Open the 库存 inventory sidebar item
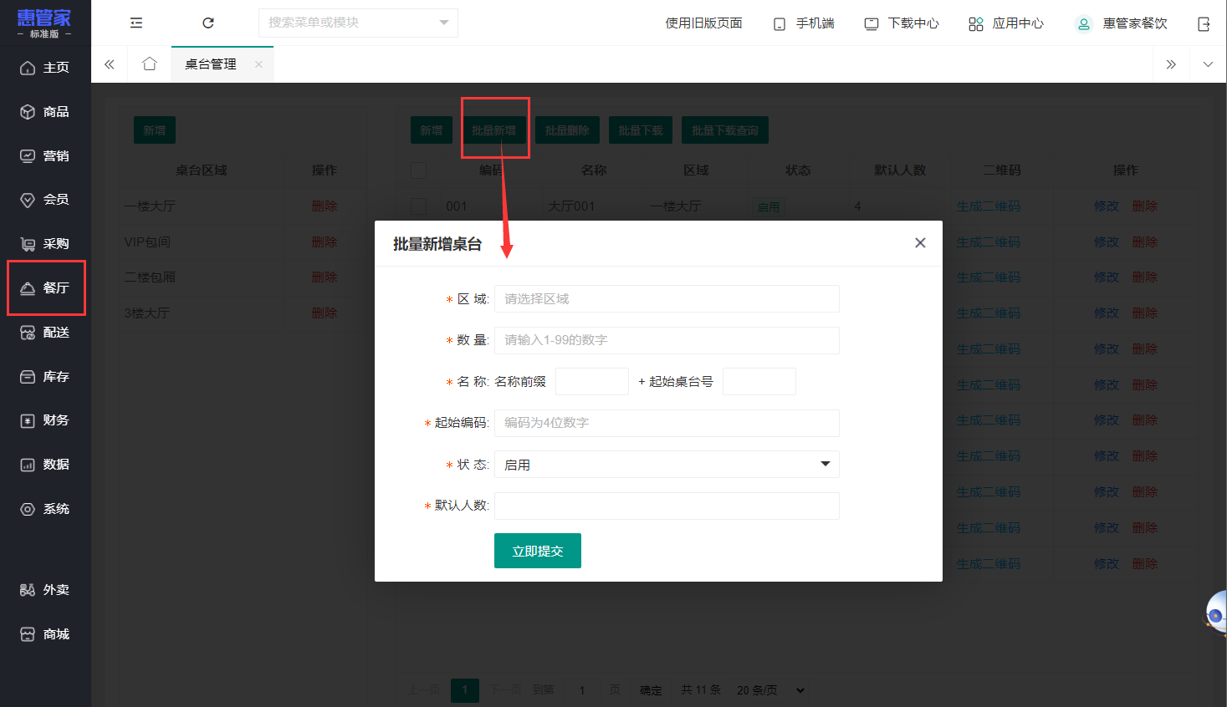The image size is (1227, 707). click(45, 377)
